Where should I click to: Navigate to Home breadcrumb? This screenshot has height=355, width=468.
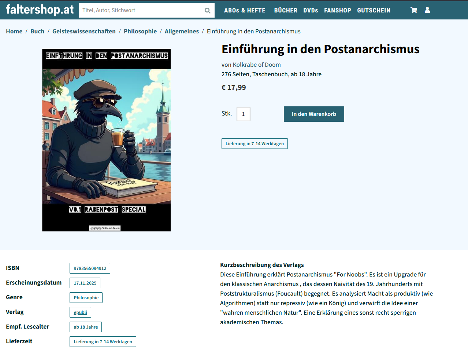[x=14, y=32]
